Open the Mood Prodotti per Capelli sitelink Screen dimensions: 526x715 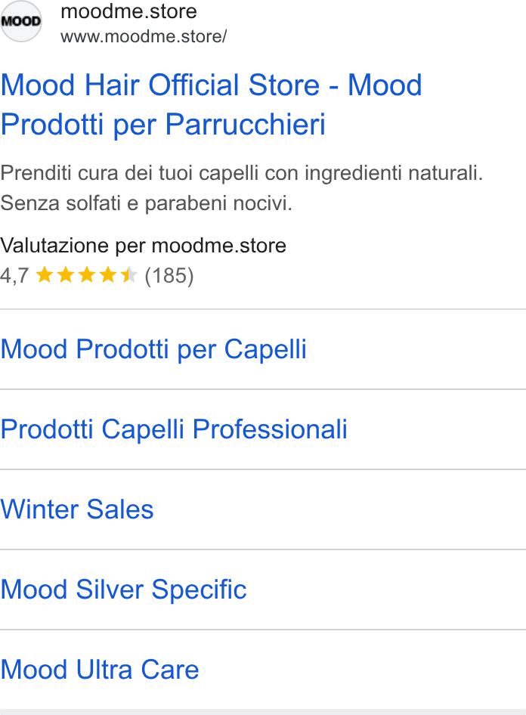pyautogui.click(x=153, y=350)
